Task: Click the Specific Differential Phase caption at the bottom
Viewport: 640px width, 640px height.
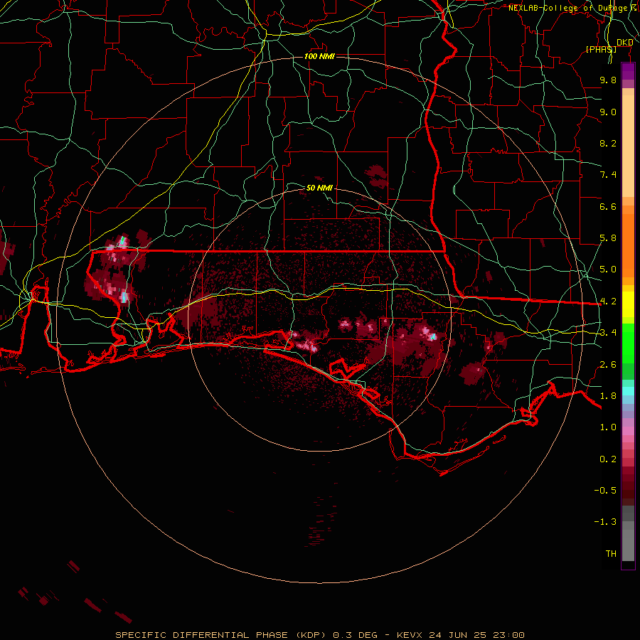Action: (x=319, y=635)
